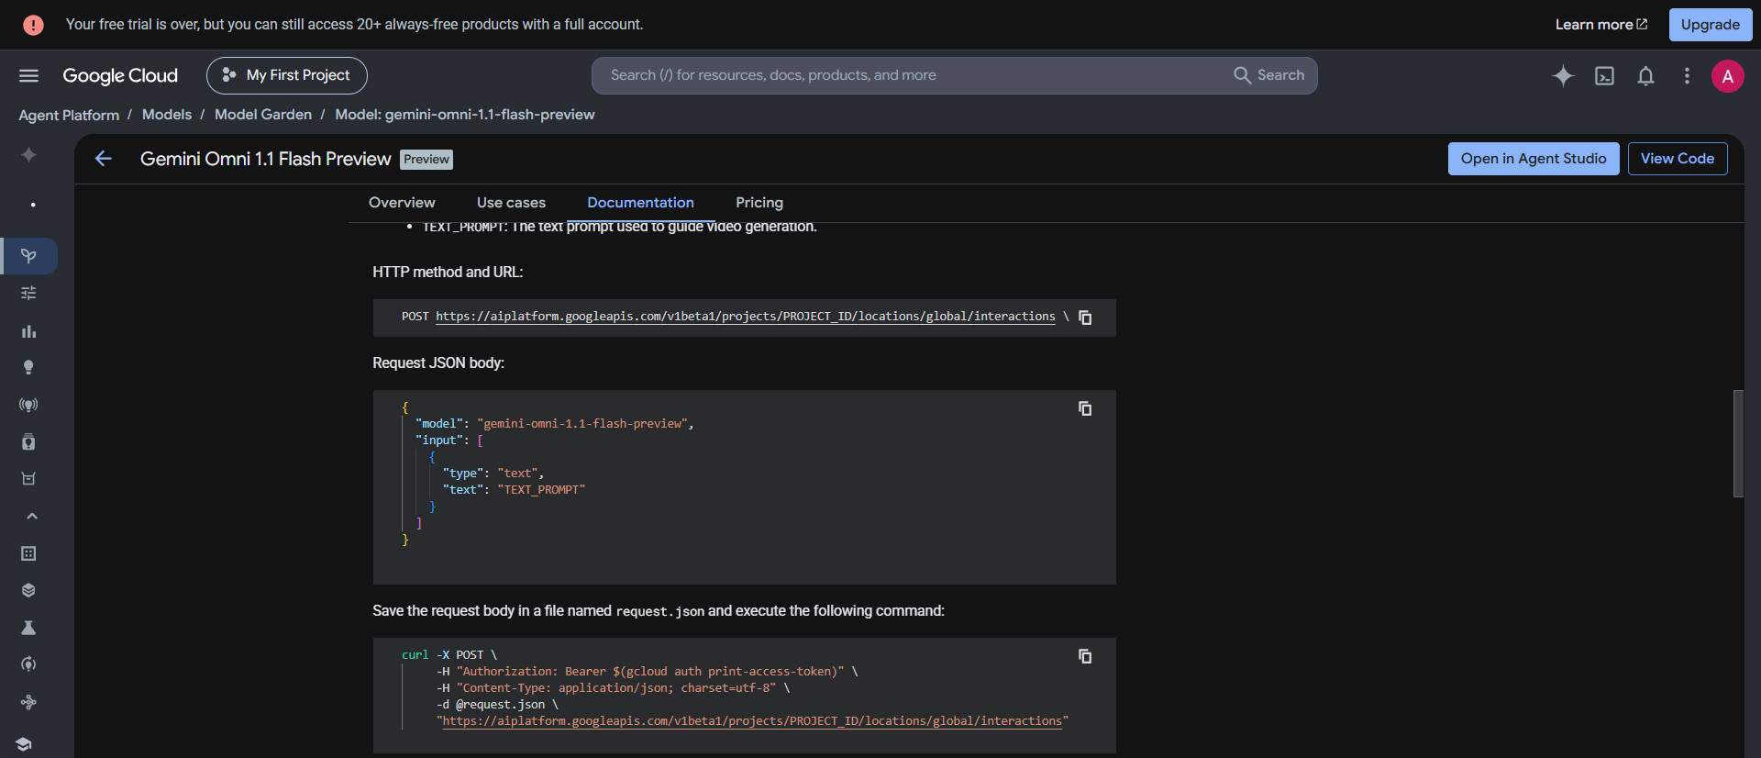
Task: Follow the Learn more link
Action: (1601, 25)
